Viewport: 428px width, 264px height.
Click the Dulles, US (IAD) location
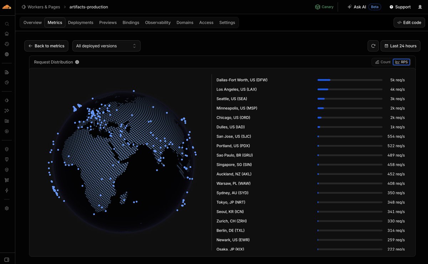230,127
